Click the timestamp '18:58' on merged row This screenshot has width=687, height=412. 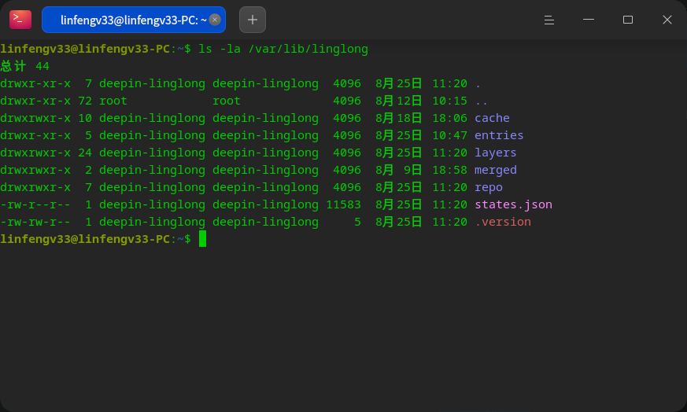[x=449, y=170]
